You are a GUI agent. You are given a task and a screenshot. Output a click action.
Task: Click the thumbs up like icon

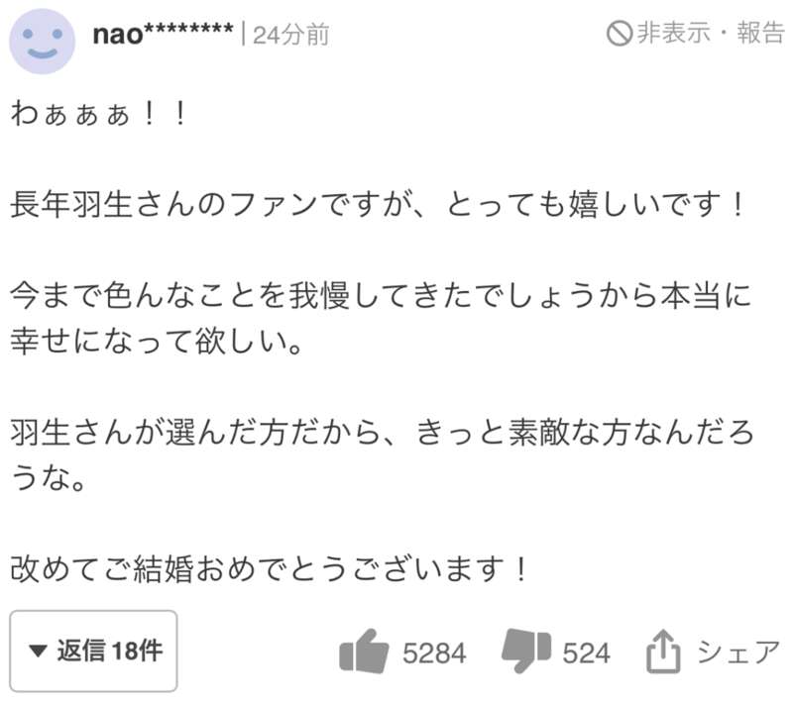tap(364, 652)
